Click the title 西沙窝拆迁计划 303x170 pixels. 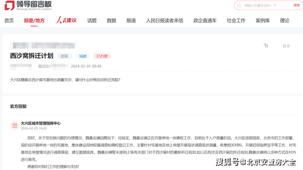pos(32,56)
